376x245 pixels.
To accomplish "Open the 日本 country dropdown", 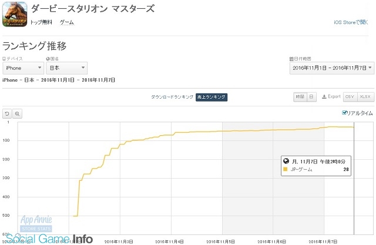I will 66,68.
